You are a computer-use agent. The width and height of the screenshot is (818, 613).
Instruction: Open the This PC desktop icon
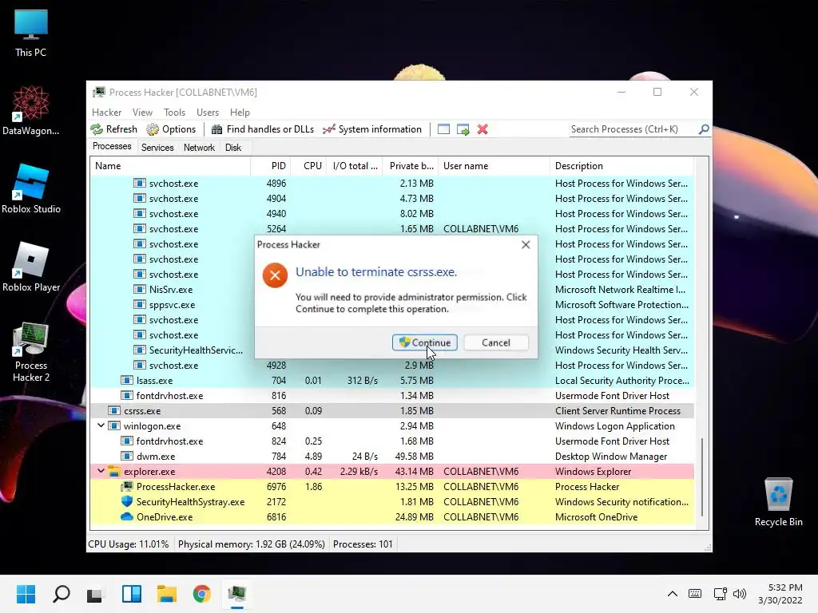pyautogui.click(x=31, y=33)
